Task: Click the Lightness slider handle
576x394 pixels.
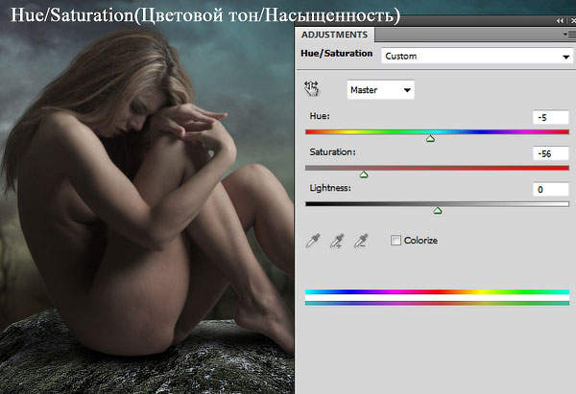Action: tap(437, 211)
